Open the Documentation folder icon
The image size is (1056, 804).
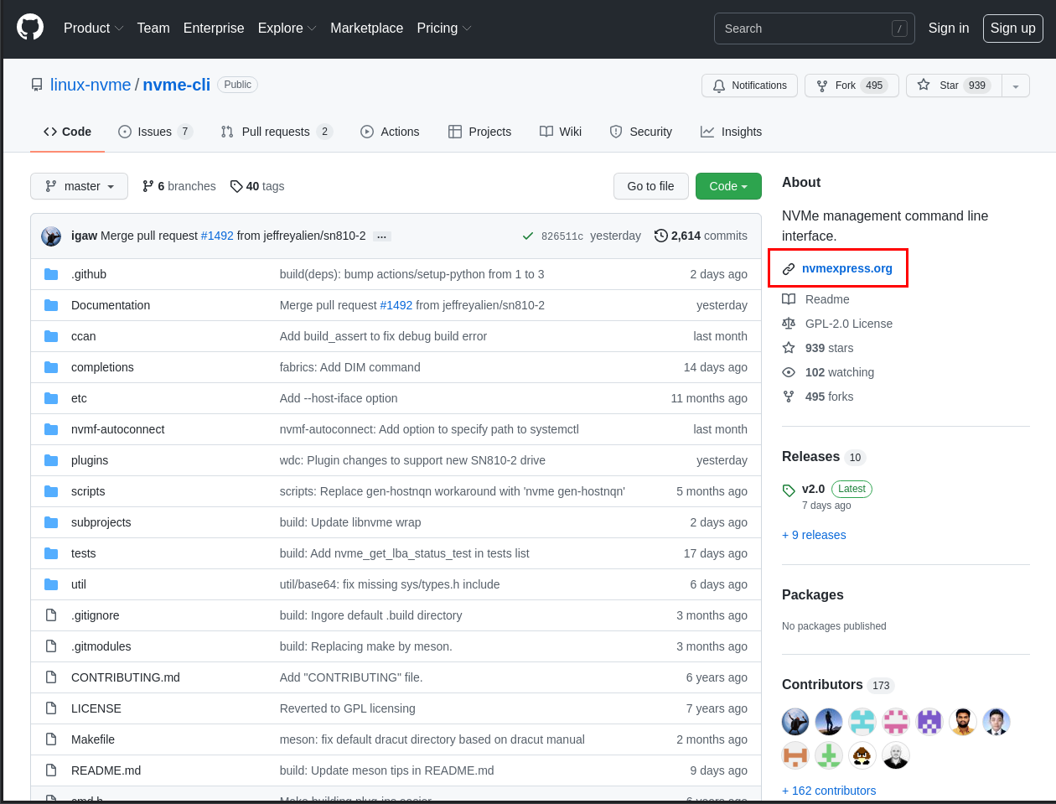50,305
